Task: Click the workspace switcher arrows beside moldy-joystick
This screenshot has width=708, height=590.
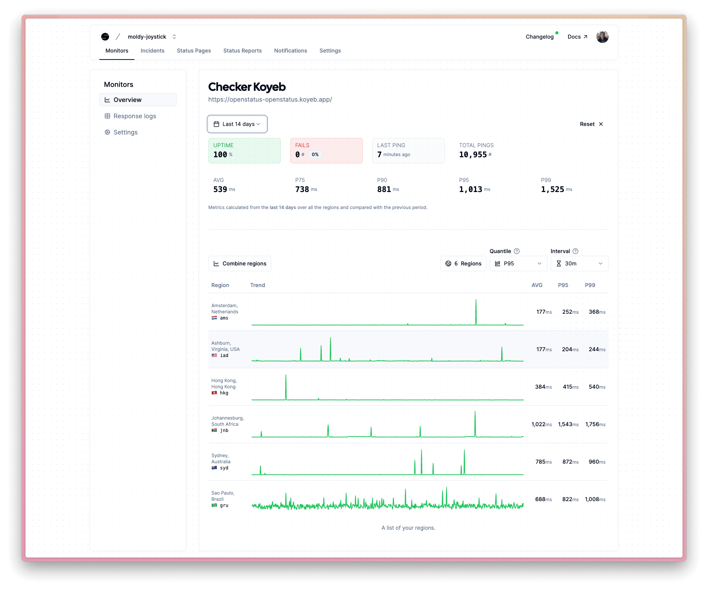Action: (174, 37)
